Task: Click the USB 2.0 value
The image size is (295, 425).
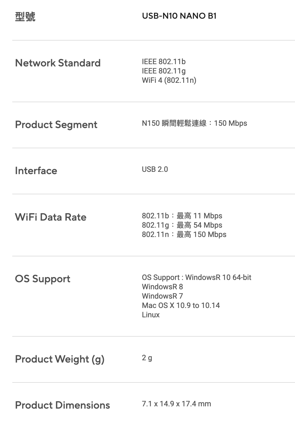Action: coord(155,169)
